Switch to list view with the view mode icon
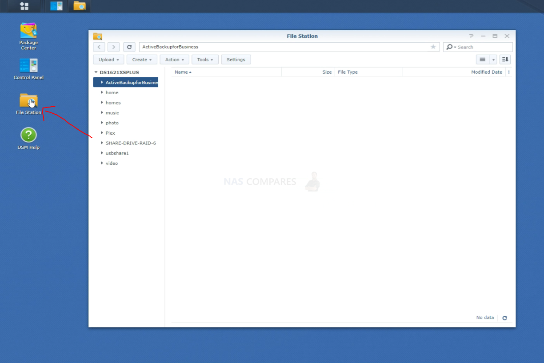The height and width of the screenshot is (363, 544). pyautogui.click(x=483, y=60)
